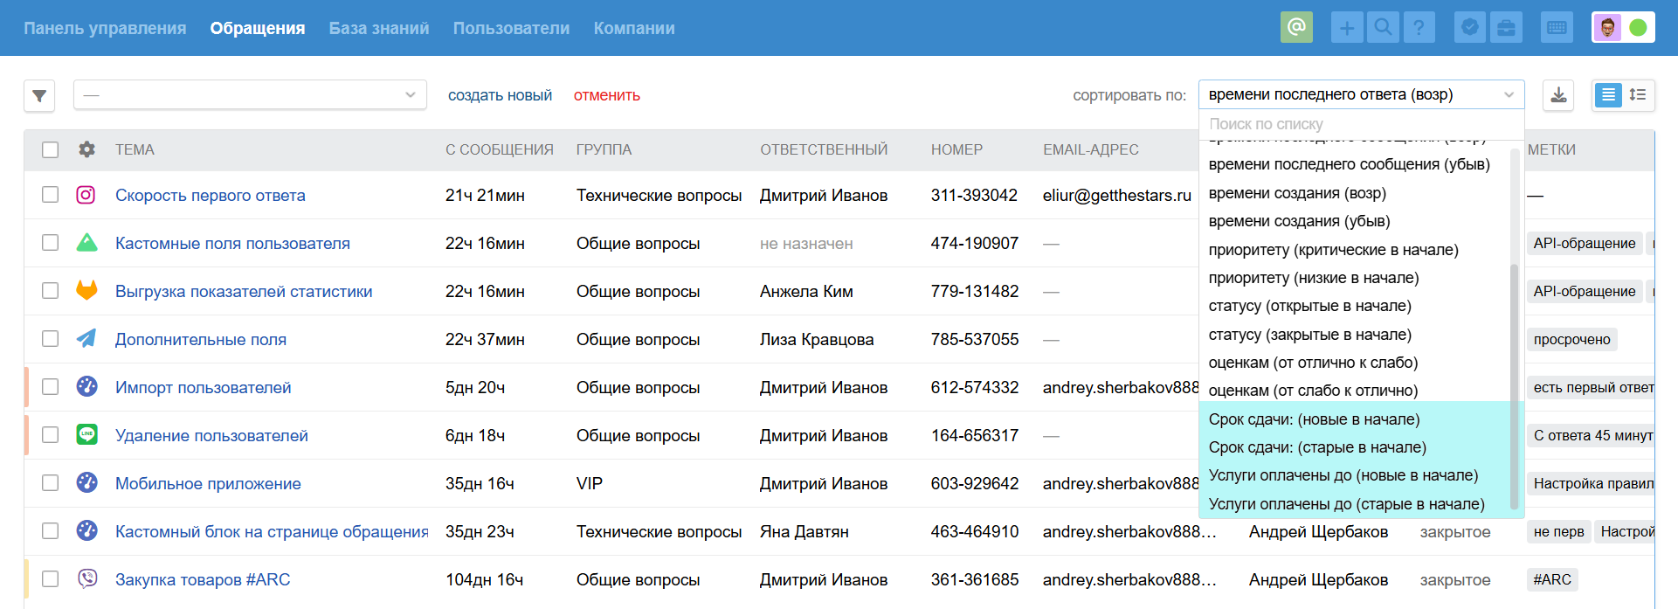
Task: Click the создать новый link
Action: click(x=500, y=95)
